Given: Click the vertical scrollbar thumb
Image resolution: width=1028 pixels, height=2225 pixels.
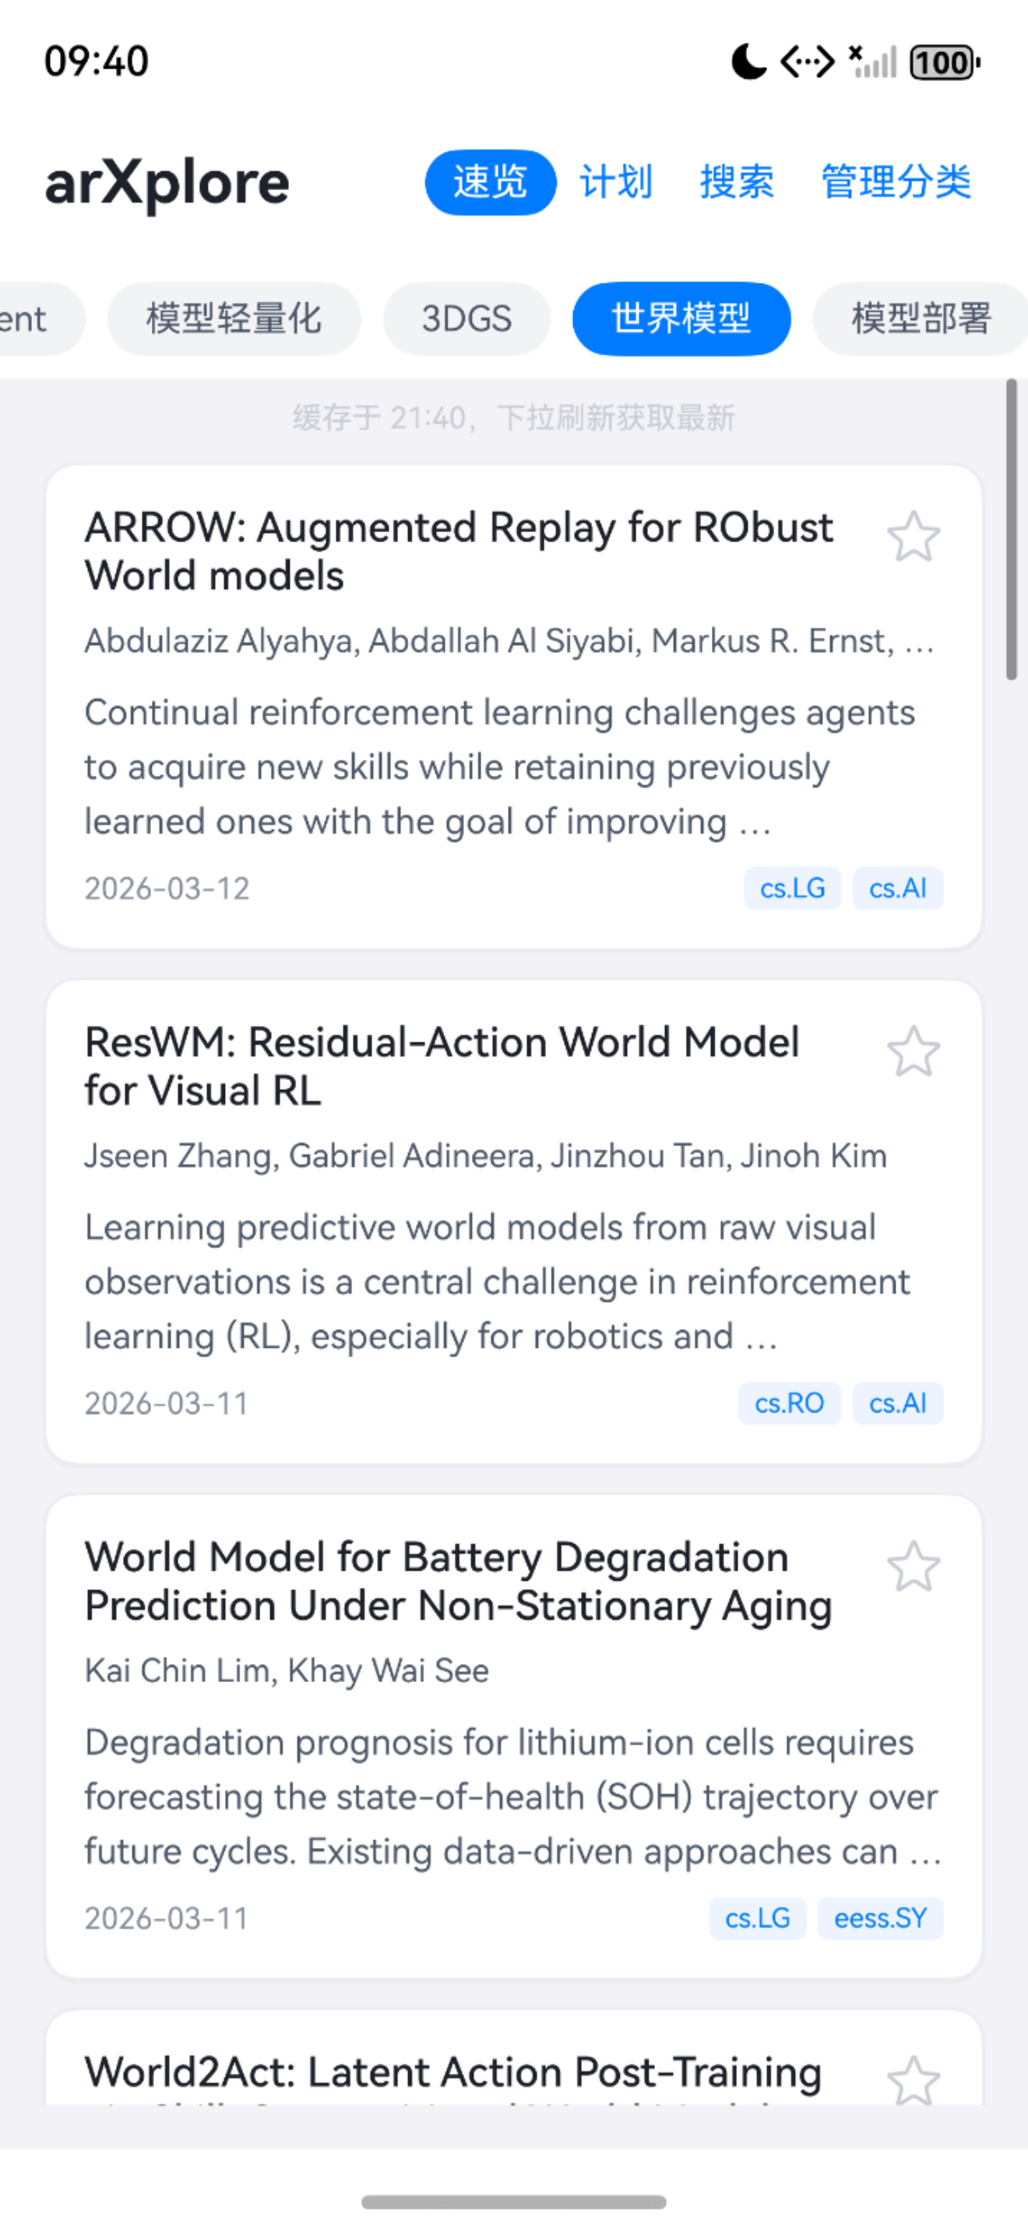Looking at the screenshot, I should click(x=1012, y=530).
